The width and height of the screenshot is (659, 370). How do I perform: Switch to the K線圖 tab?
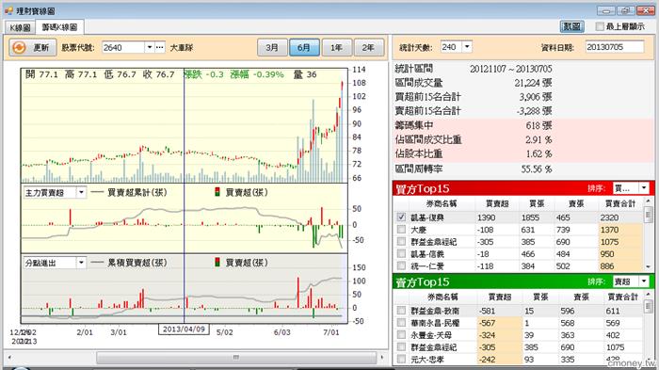(20, 27)
